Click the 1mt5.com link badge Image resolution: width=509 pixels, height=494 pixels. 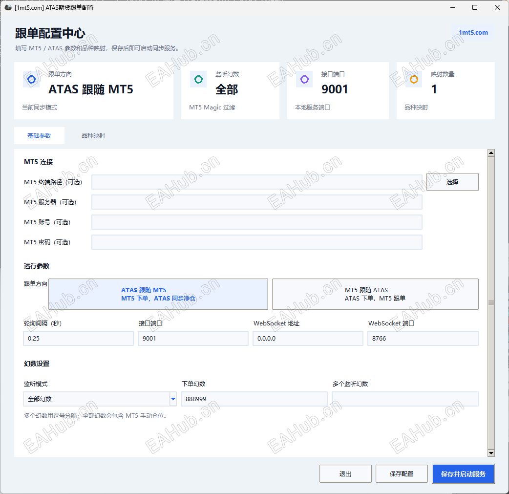coord(473,32)
